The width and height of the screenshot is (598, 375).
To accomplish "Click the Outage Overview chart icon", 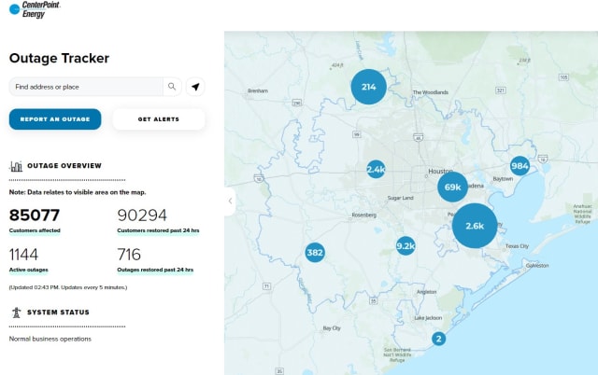I will [x=16, y=166].
